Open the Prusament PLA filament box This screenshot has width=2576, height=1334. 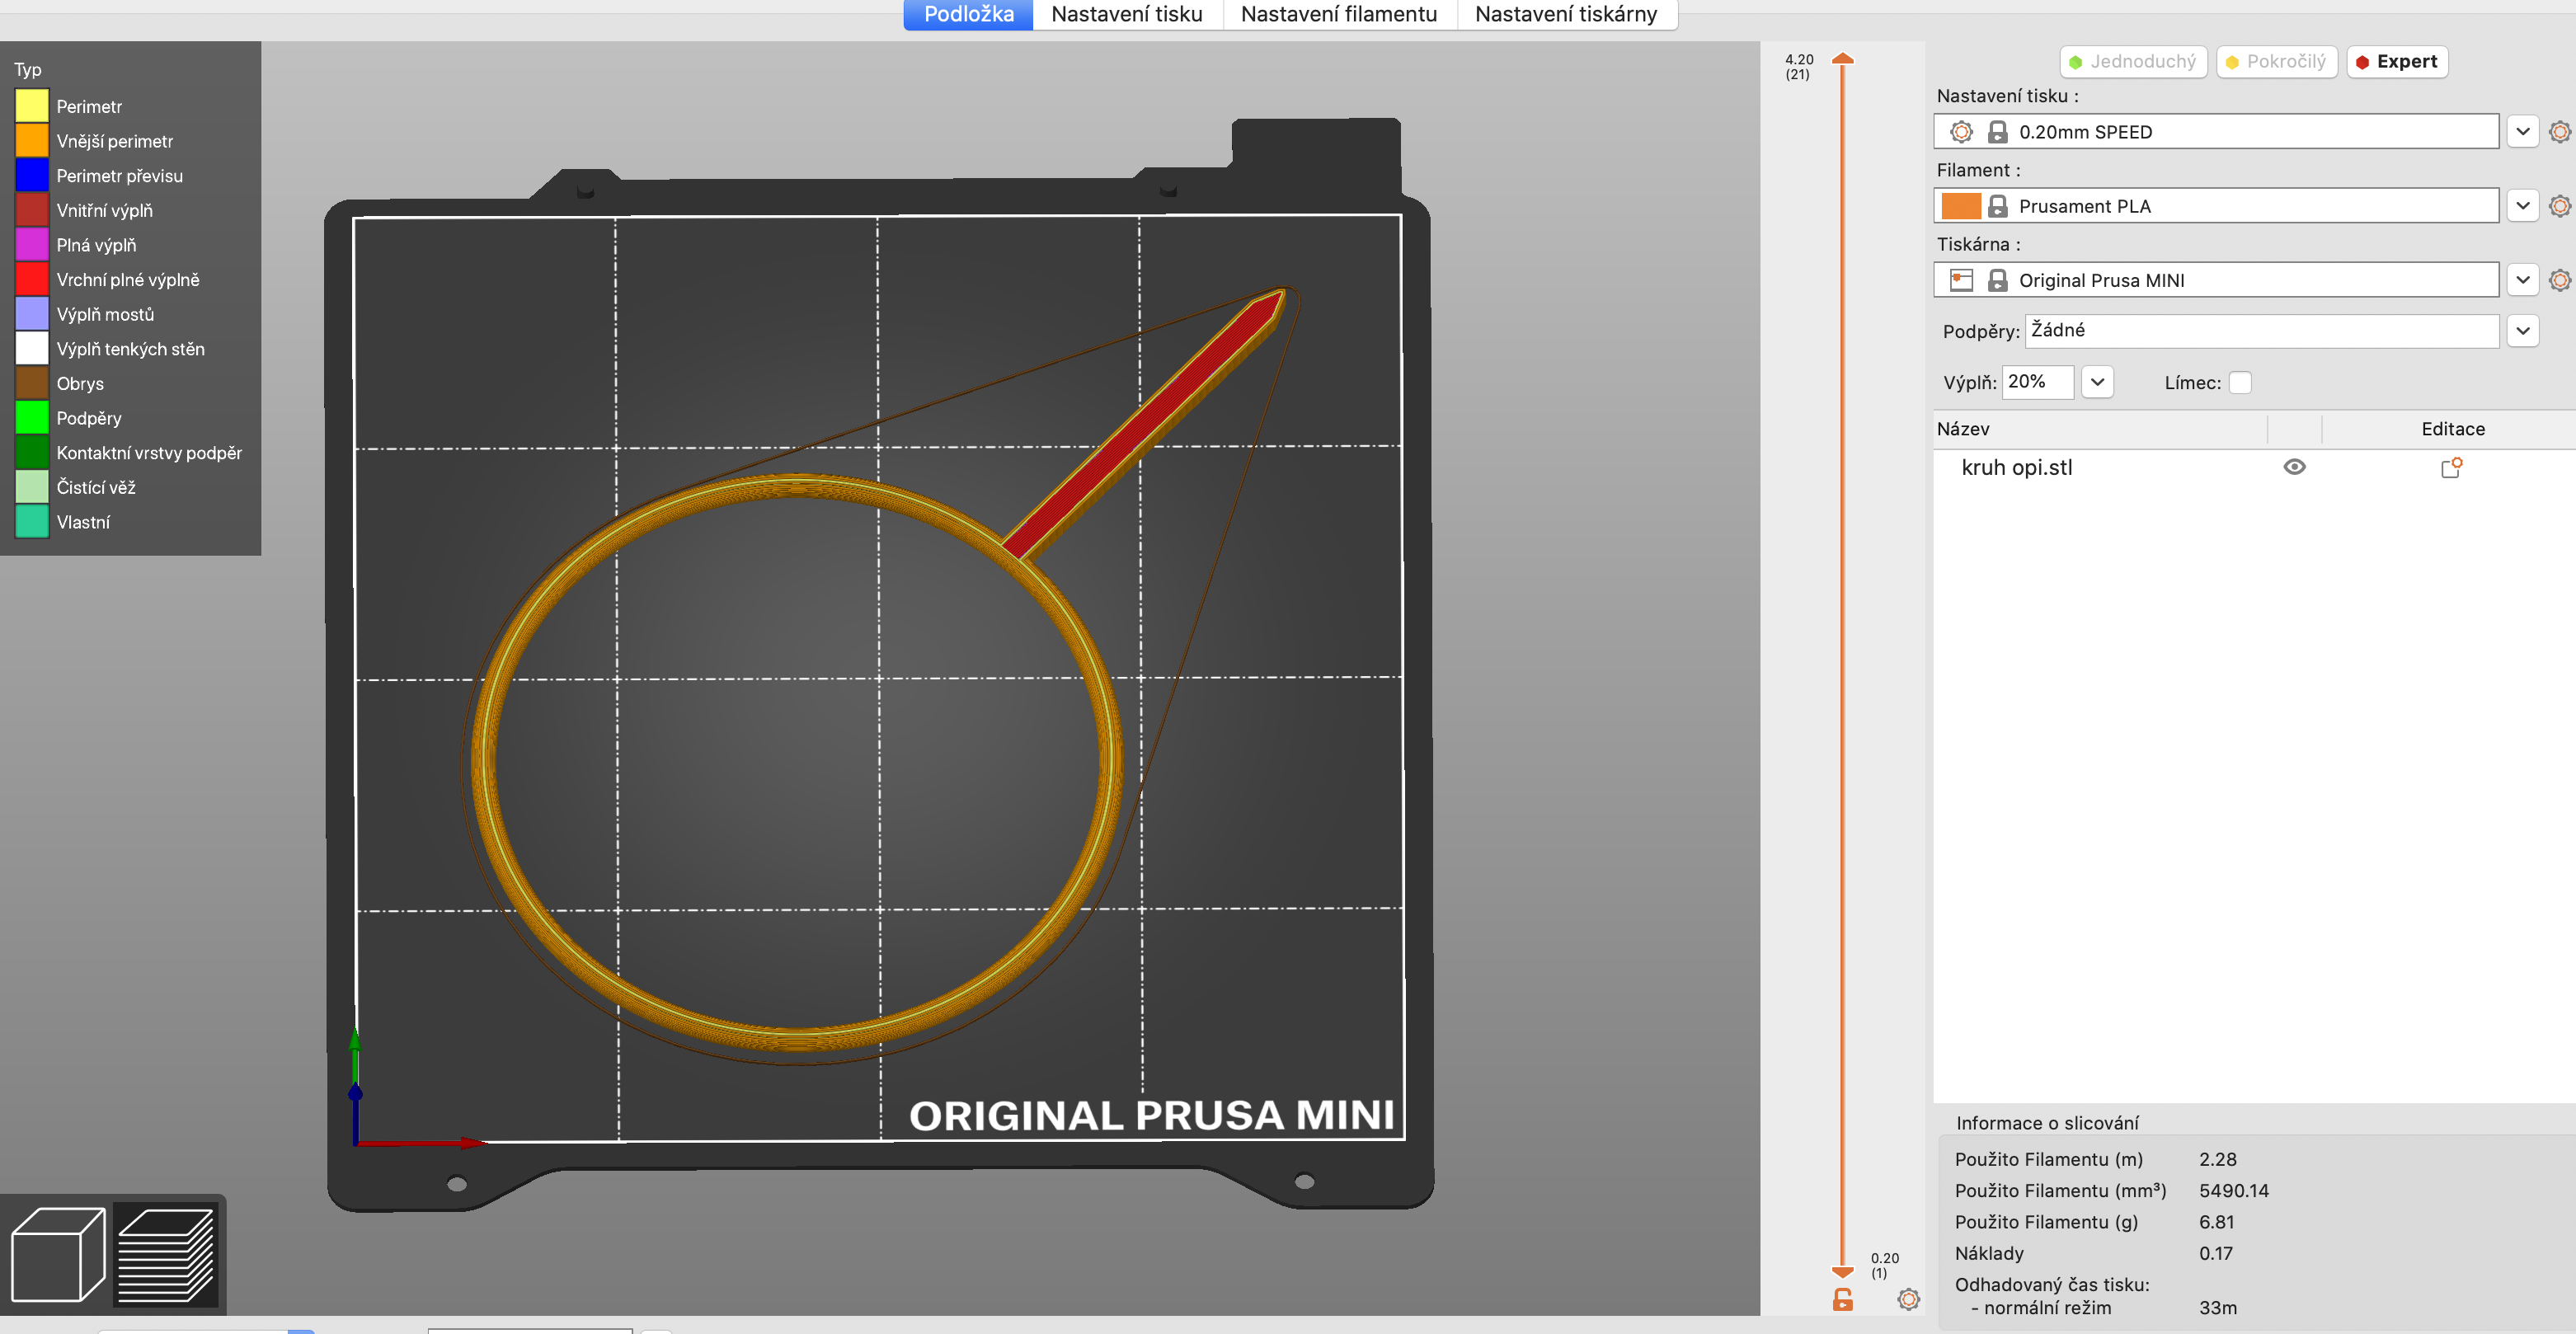pyautogui.click(x=2216, y=206)
